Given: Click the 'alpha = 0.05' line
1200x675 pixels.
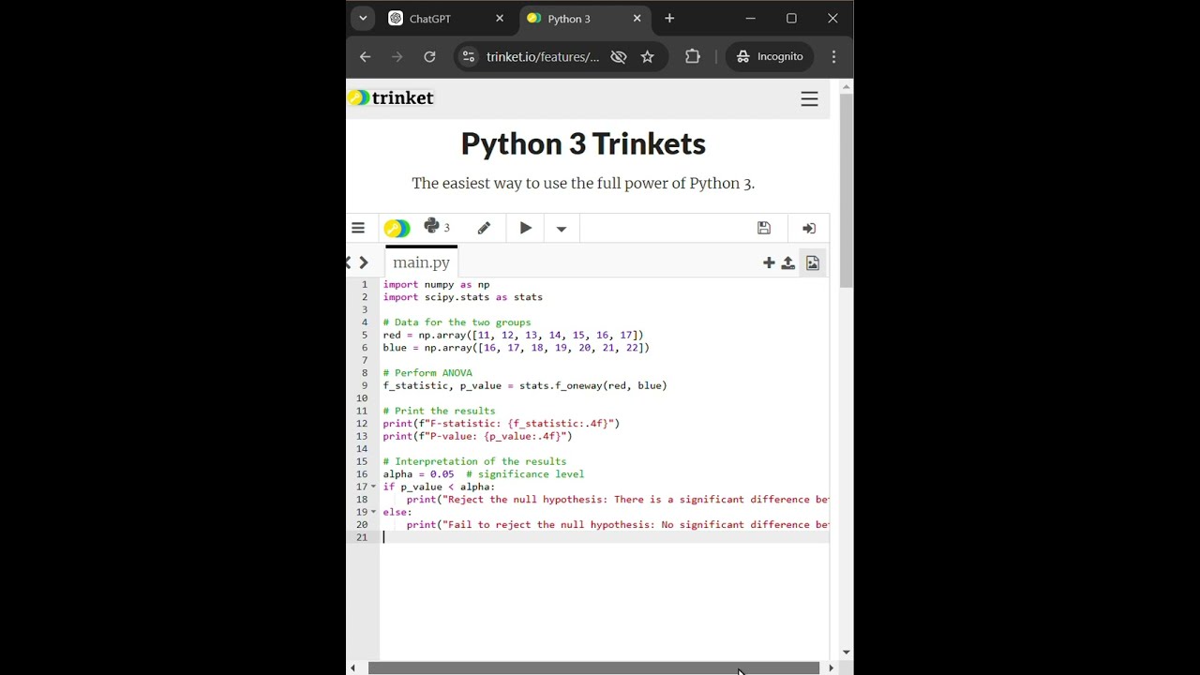Looking at the screenshot, I should pos(483,474).
